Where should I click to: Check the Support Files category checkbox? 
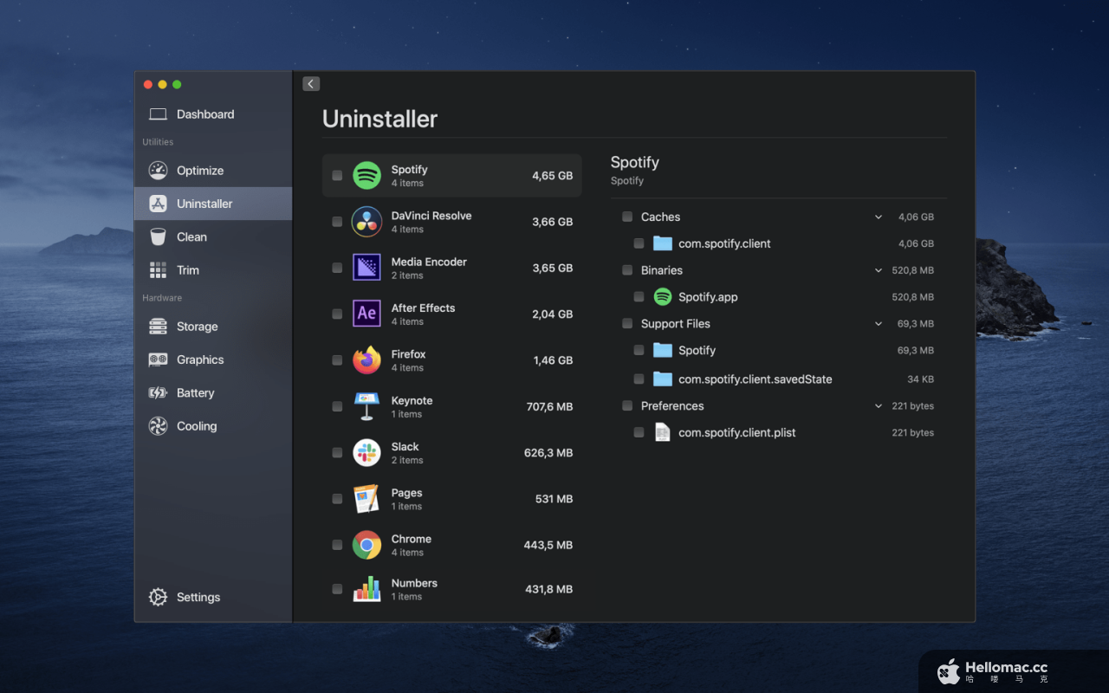point(627,323)
